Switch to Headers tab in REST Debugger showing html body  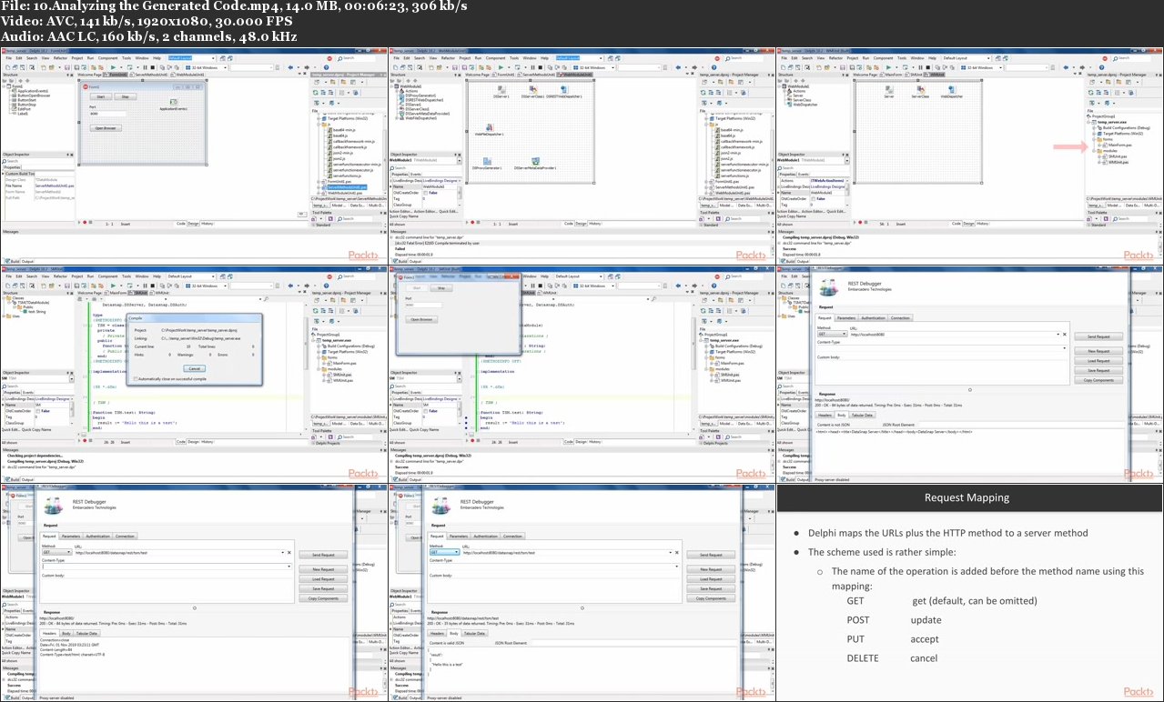[x=825, y=416]
